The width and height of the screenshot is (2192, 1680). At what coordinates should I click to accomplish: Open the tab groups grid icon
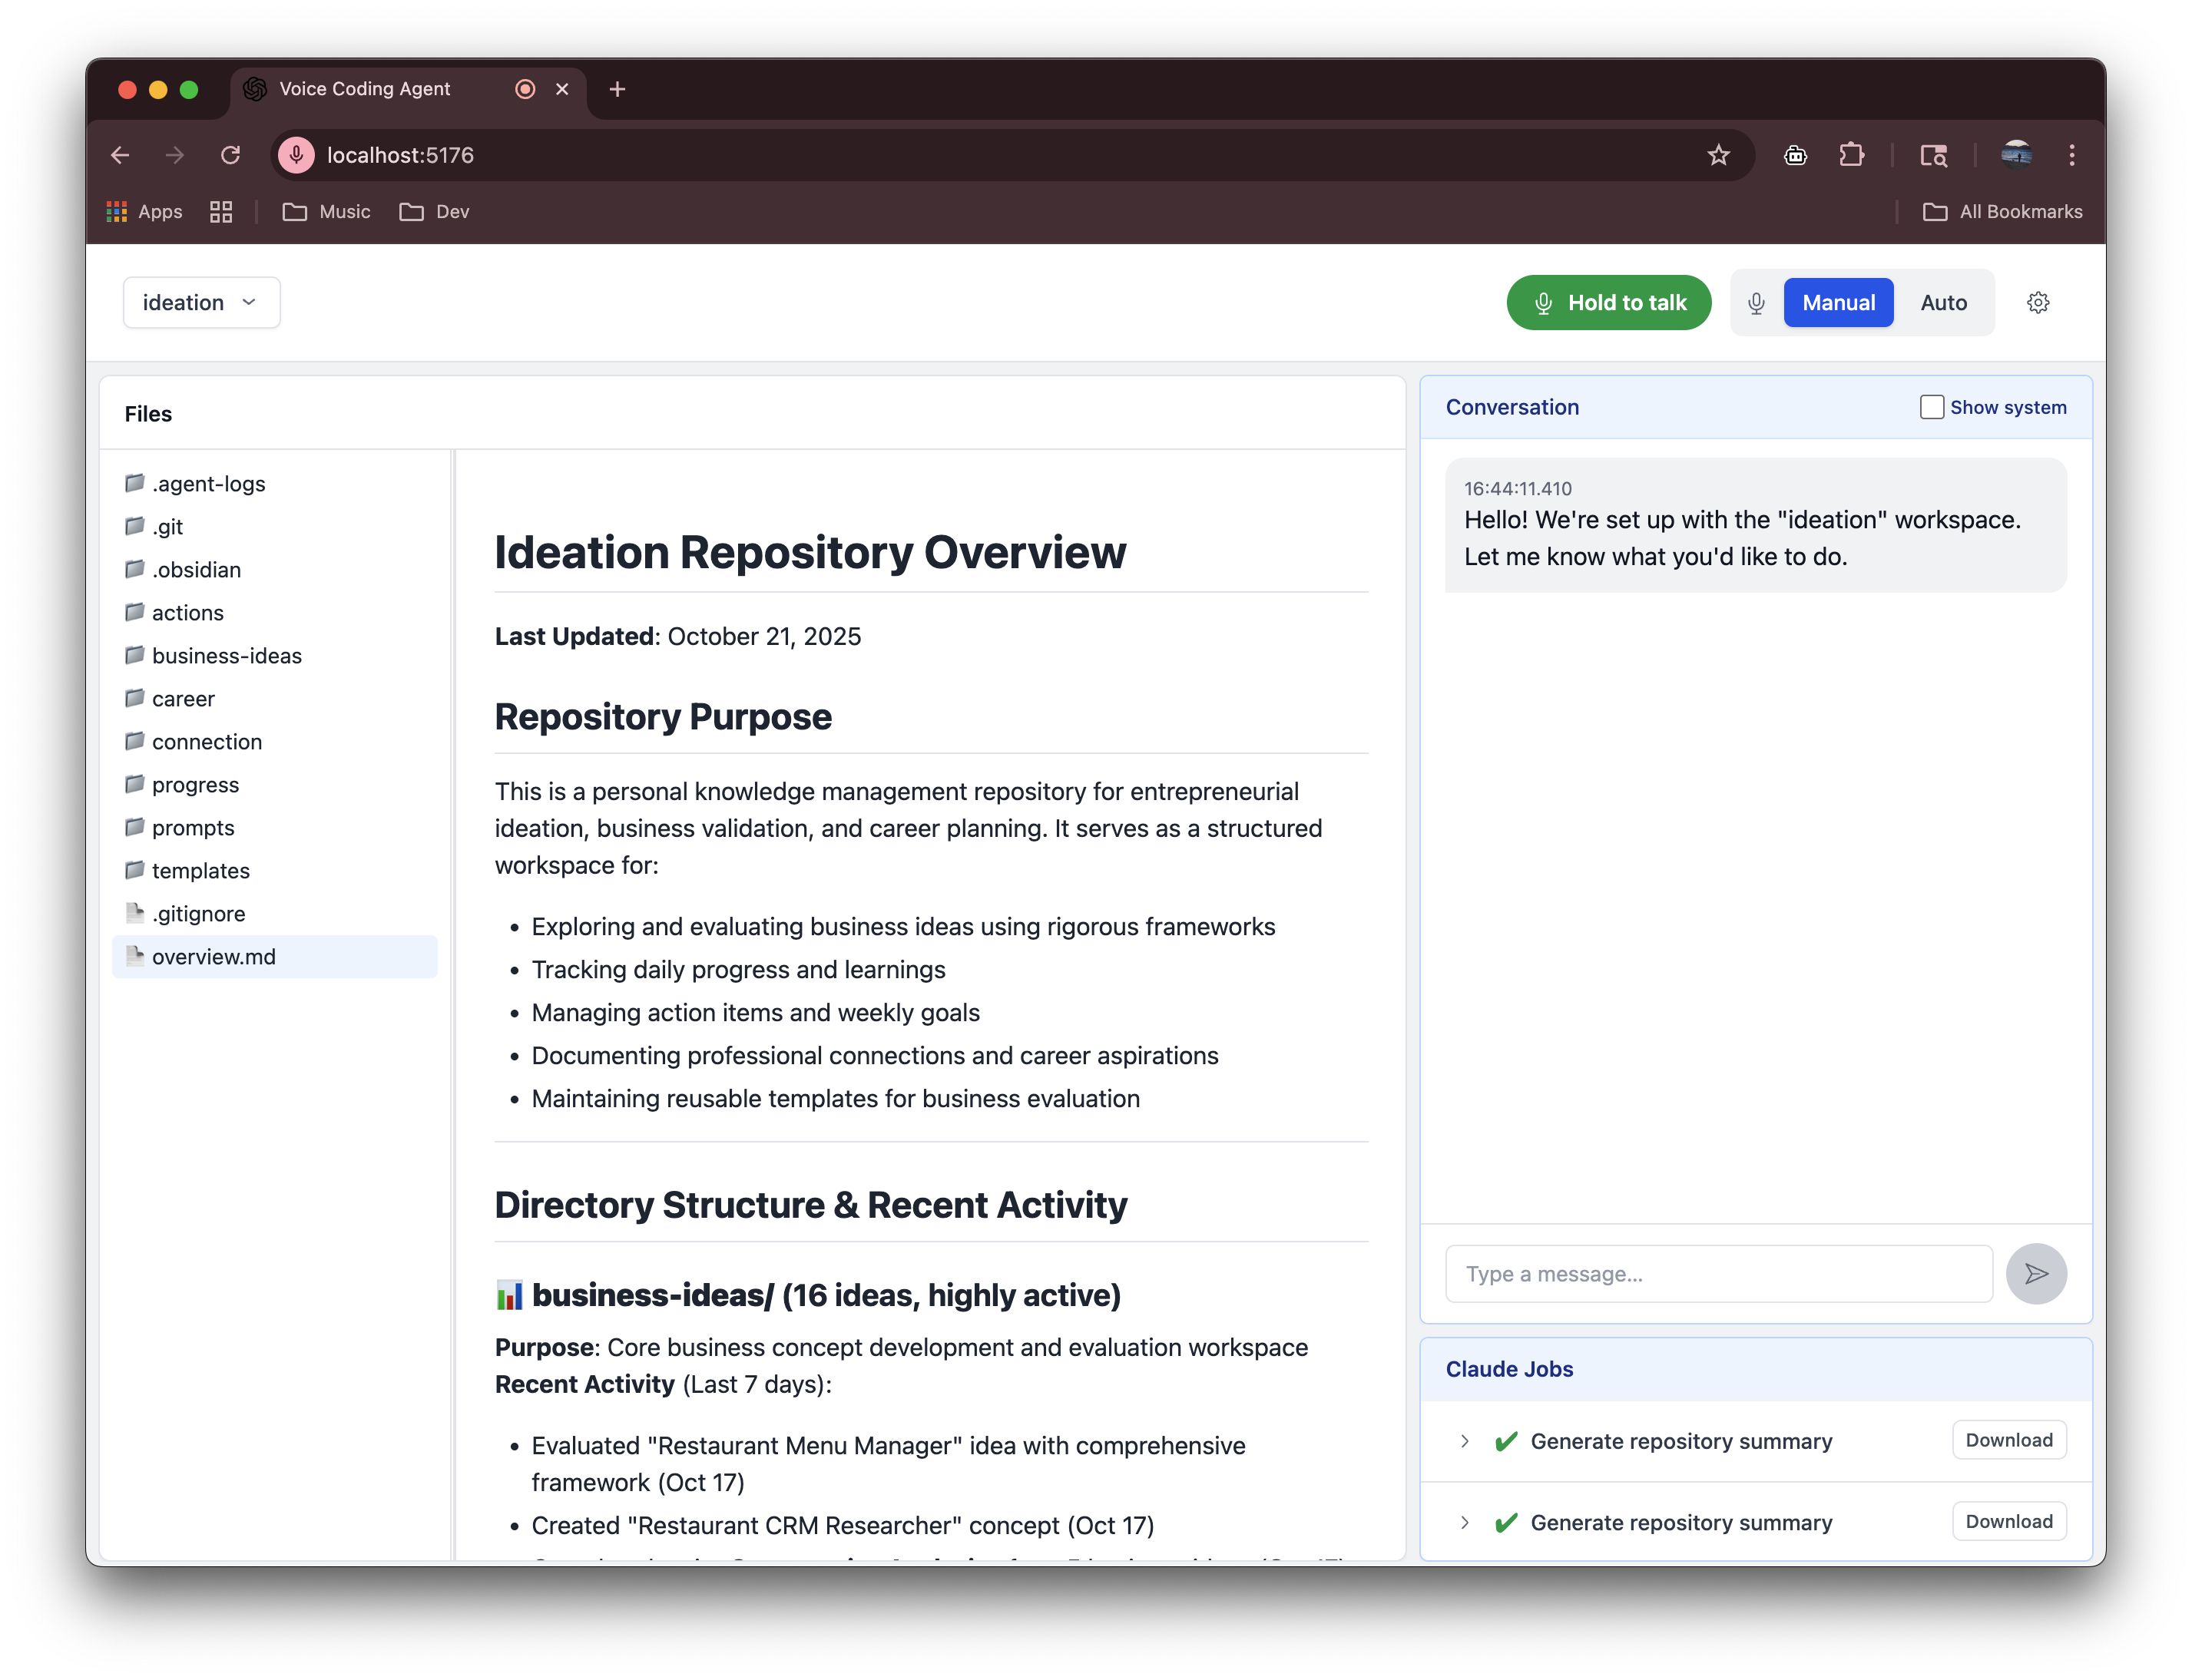tap(221, 212)
